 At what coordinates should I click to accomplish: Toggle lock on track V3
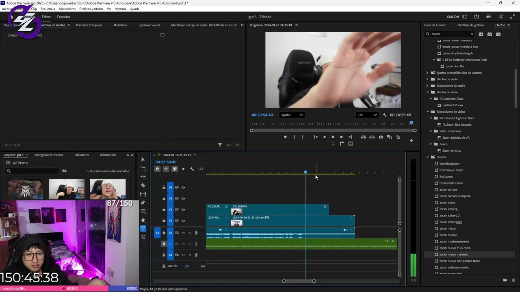(x=164, y=199)
